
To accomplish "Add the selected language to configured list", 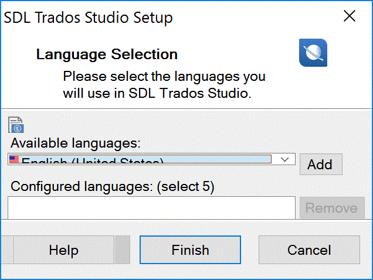I will (x=321, y=164).
